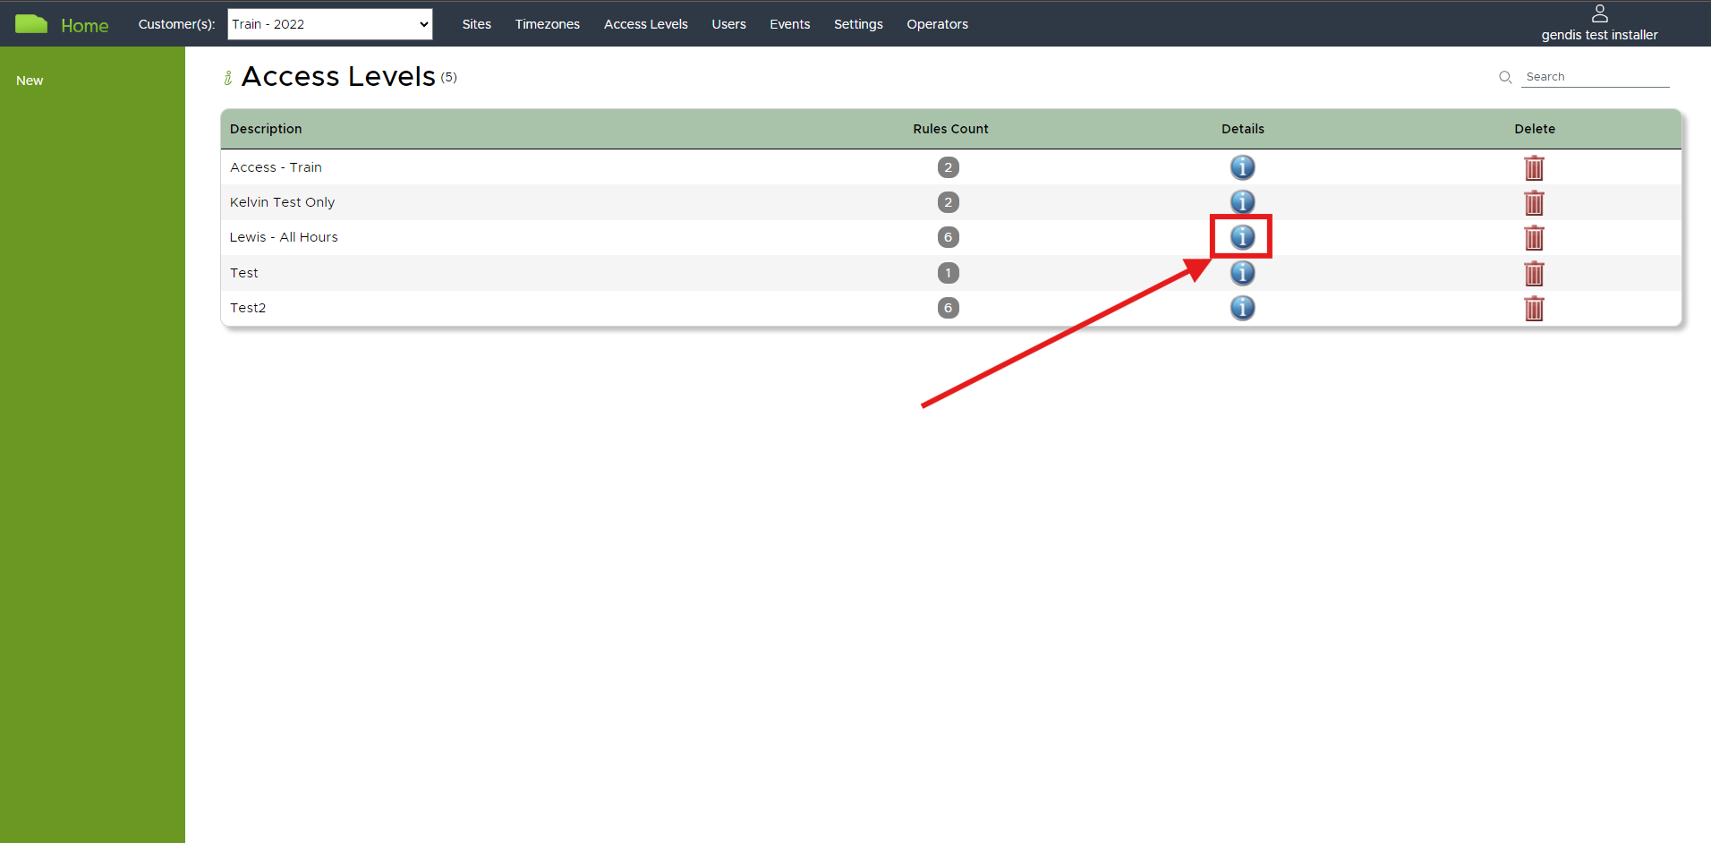This screenshot has height=843, width=1711.
Task: Click the rules count badge for Test
Action: click(x=948, y=273)
